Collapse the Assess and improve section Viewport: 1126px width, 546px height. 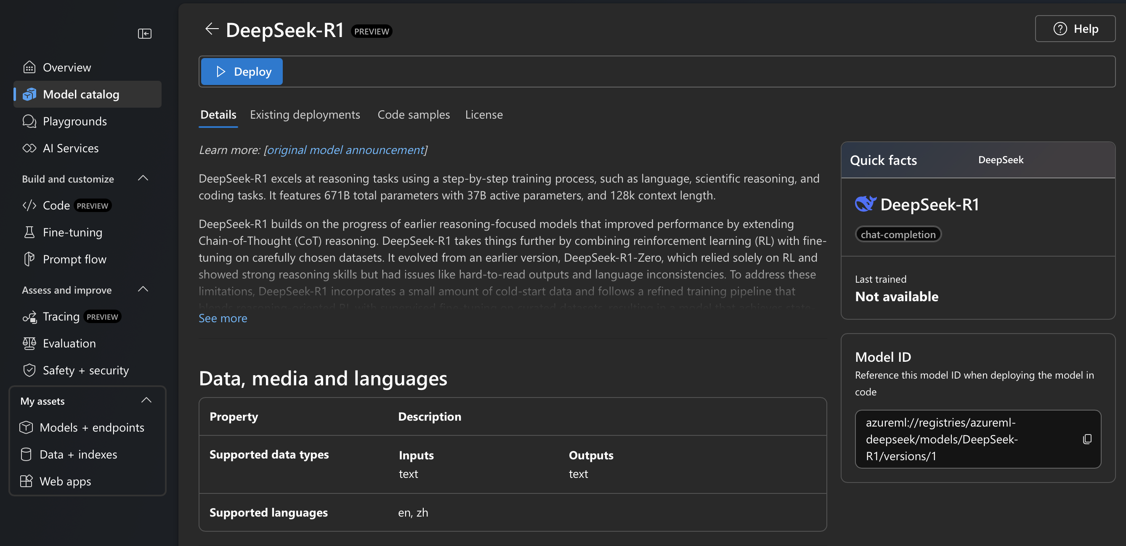coord(143,289)
